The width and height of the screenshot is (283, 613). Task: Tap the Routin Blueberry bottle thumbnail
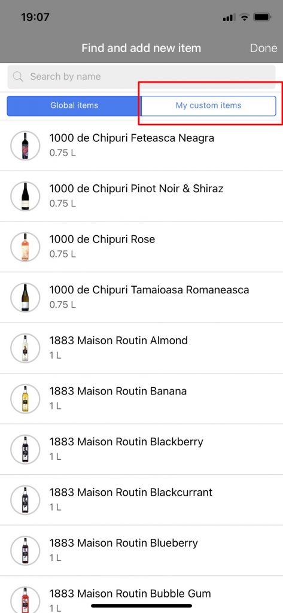(x=25, y=551)
